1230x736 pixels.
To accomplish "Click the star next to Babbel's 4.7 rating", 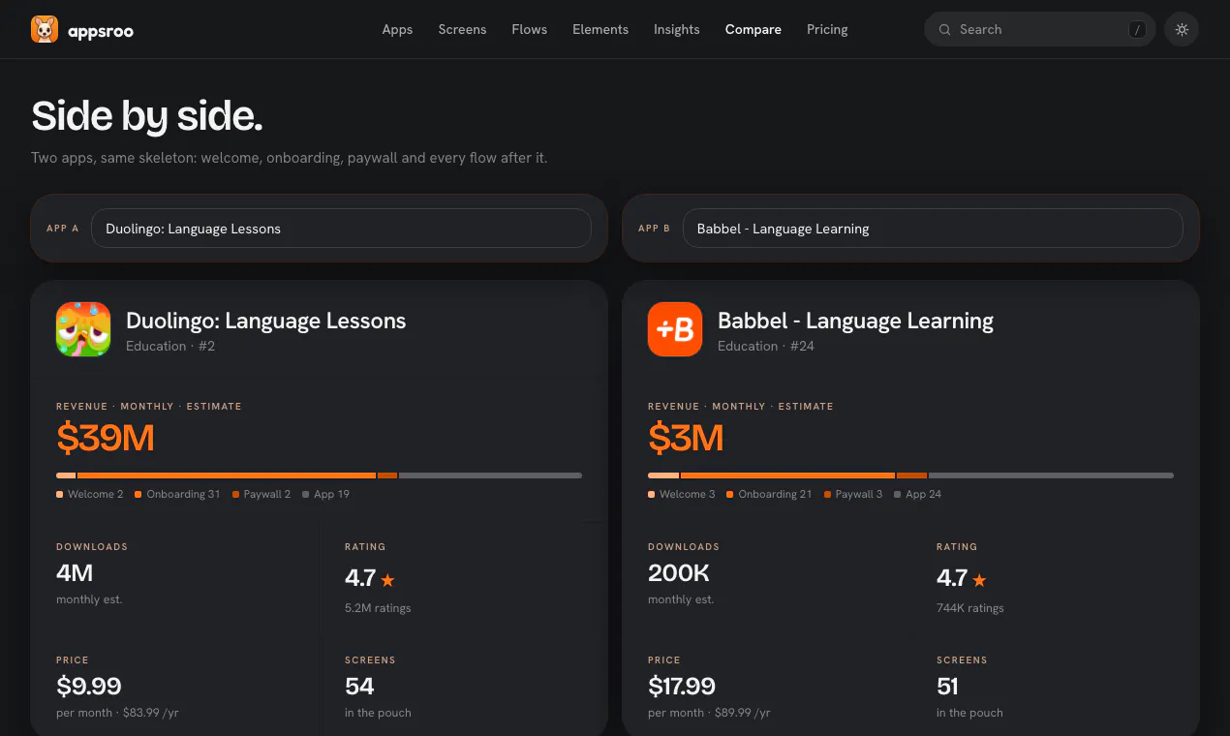I will (x=979, y=580).
